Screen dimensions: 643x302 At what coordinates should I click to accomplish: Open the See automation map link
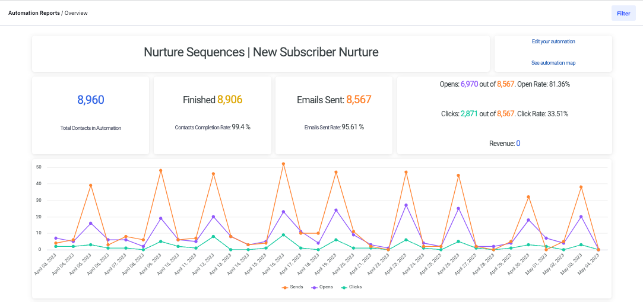point(553,63)
